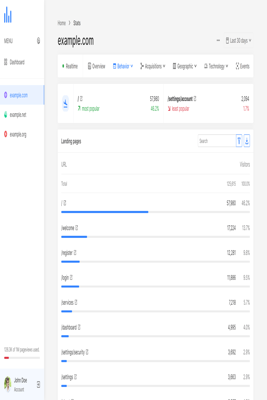Select example.net website in sidebar

pos(18,115)
